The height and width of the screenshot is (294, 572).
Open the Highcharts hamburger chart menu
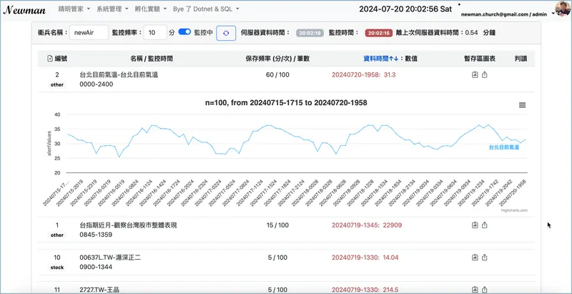[x=522, y=105]
